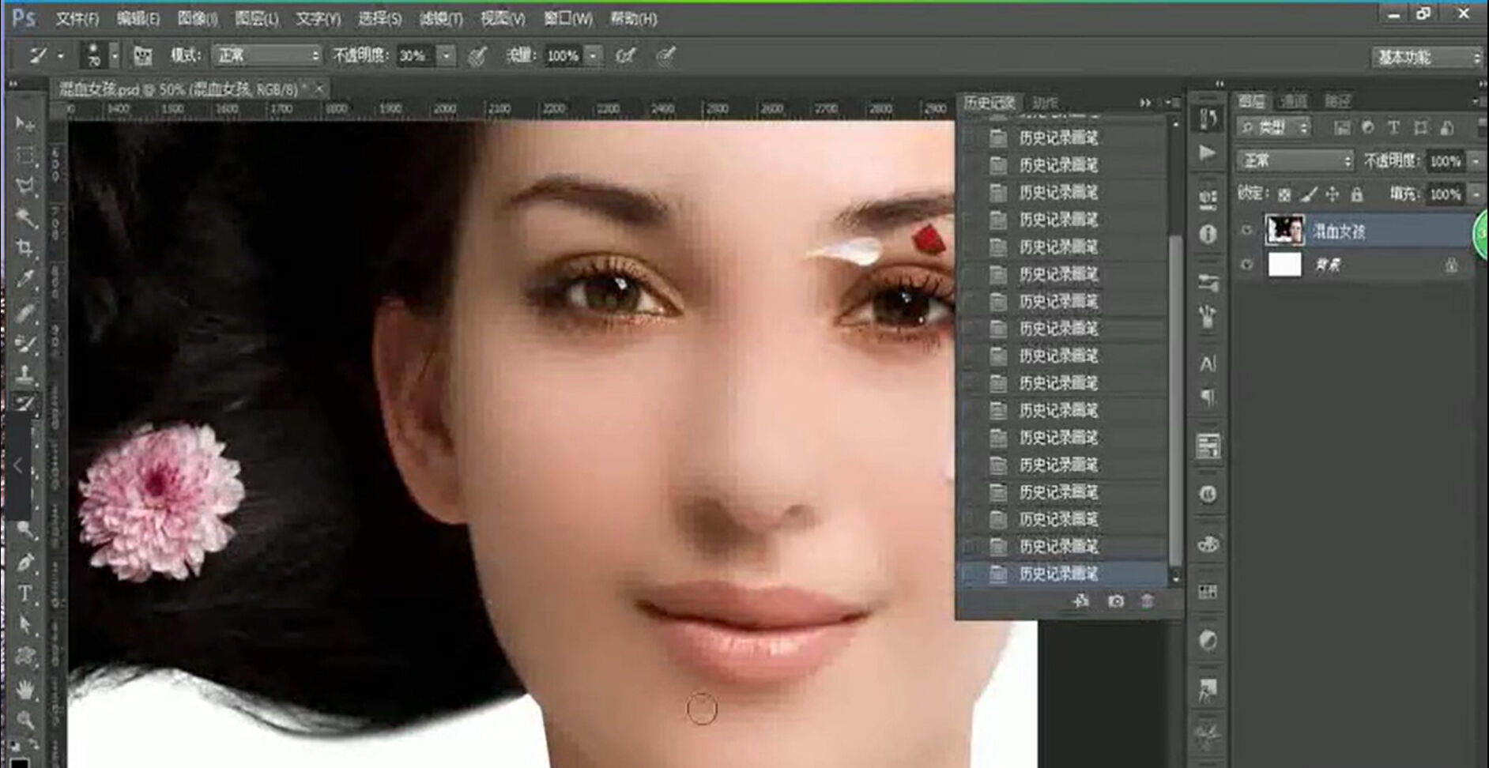The width and height of the screenshot is (1489, 768).
Task: Select the Crop tool
Action: pos(25,249)
